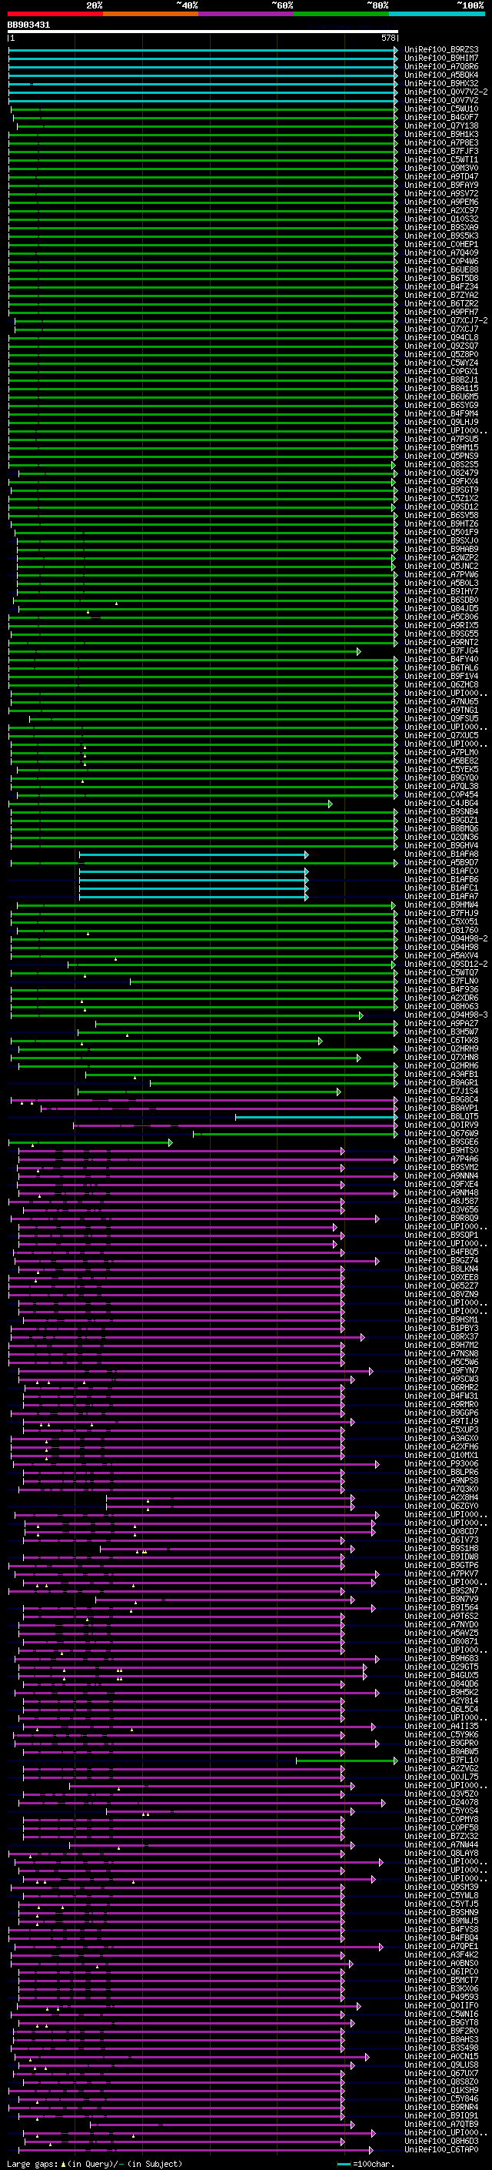Viewport: 492px width, 2170px height.
Task: Click the purple ~60% identity color bar
Action: coord(247,14)
